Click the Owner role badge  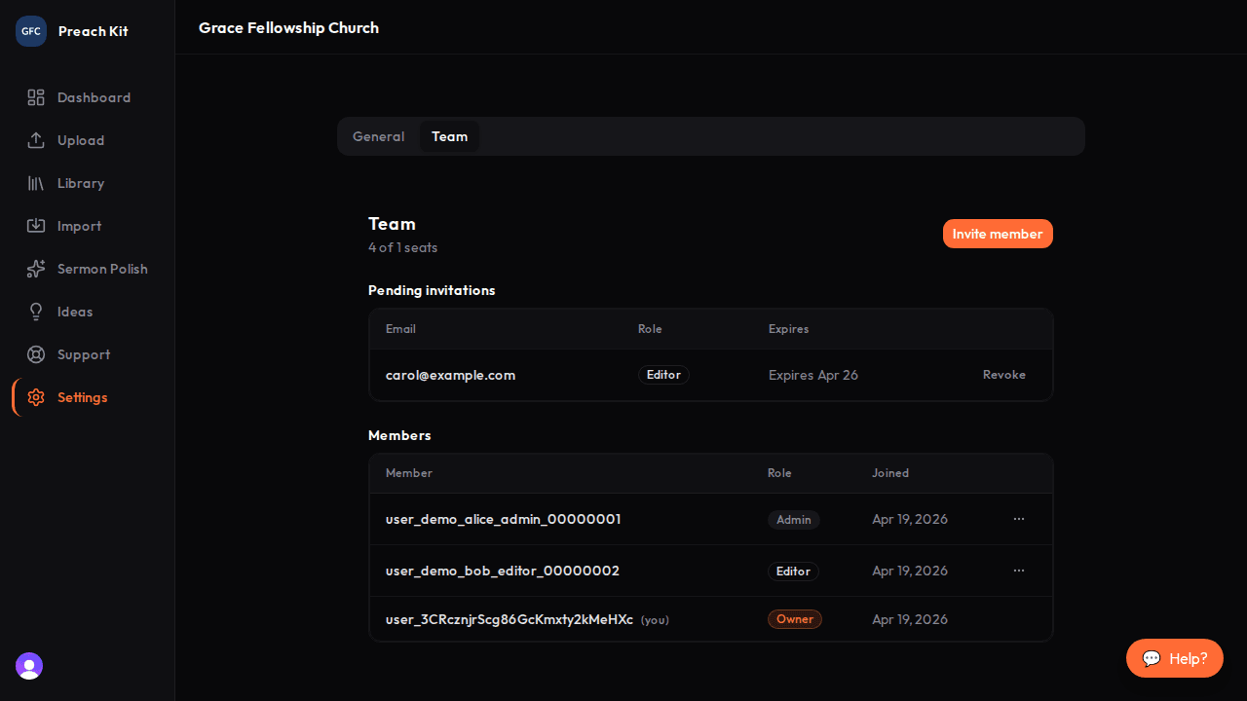pos(794,619)
